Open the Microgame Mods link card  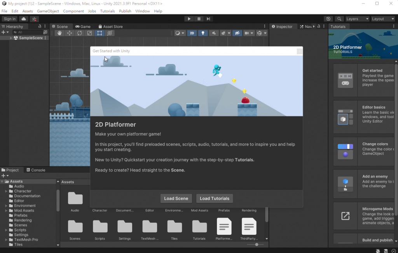(x=363, y=216)
